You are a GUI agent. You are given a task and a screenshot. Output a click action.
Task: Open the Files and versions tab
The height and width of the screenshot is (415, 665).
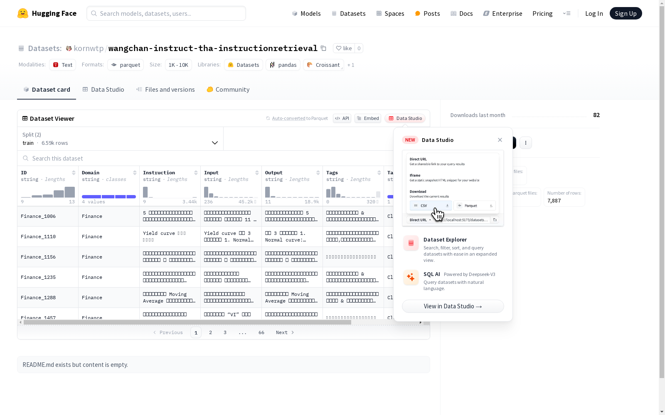[x=165, y=90]
